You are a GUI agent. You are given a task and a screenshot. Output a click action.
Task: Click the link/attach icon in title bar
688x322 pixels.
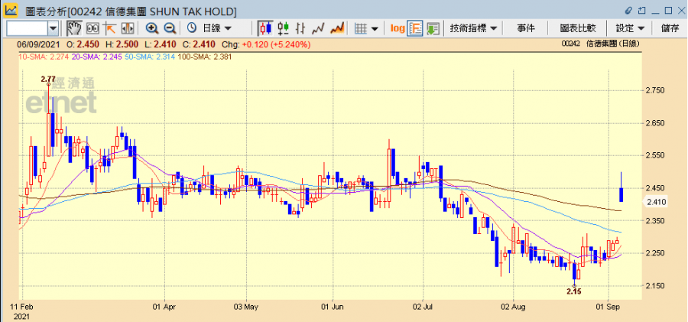630,11
